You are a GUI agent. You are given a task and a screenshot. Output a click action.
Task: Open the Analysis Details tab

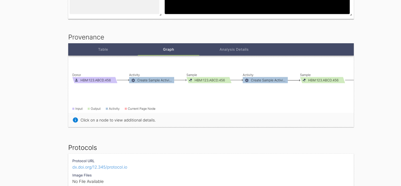pyautogui.click(x=234, y=49)
